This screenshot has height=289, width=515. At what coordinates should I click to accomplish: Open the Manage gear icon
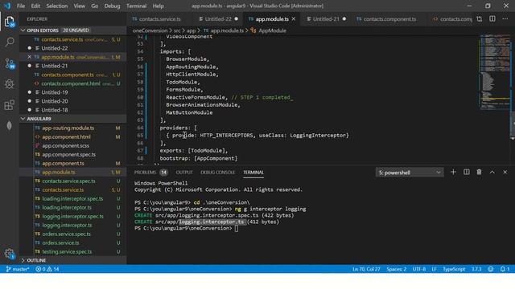[x=9, y=254]
